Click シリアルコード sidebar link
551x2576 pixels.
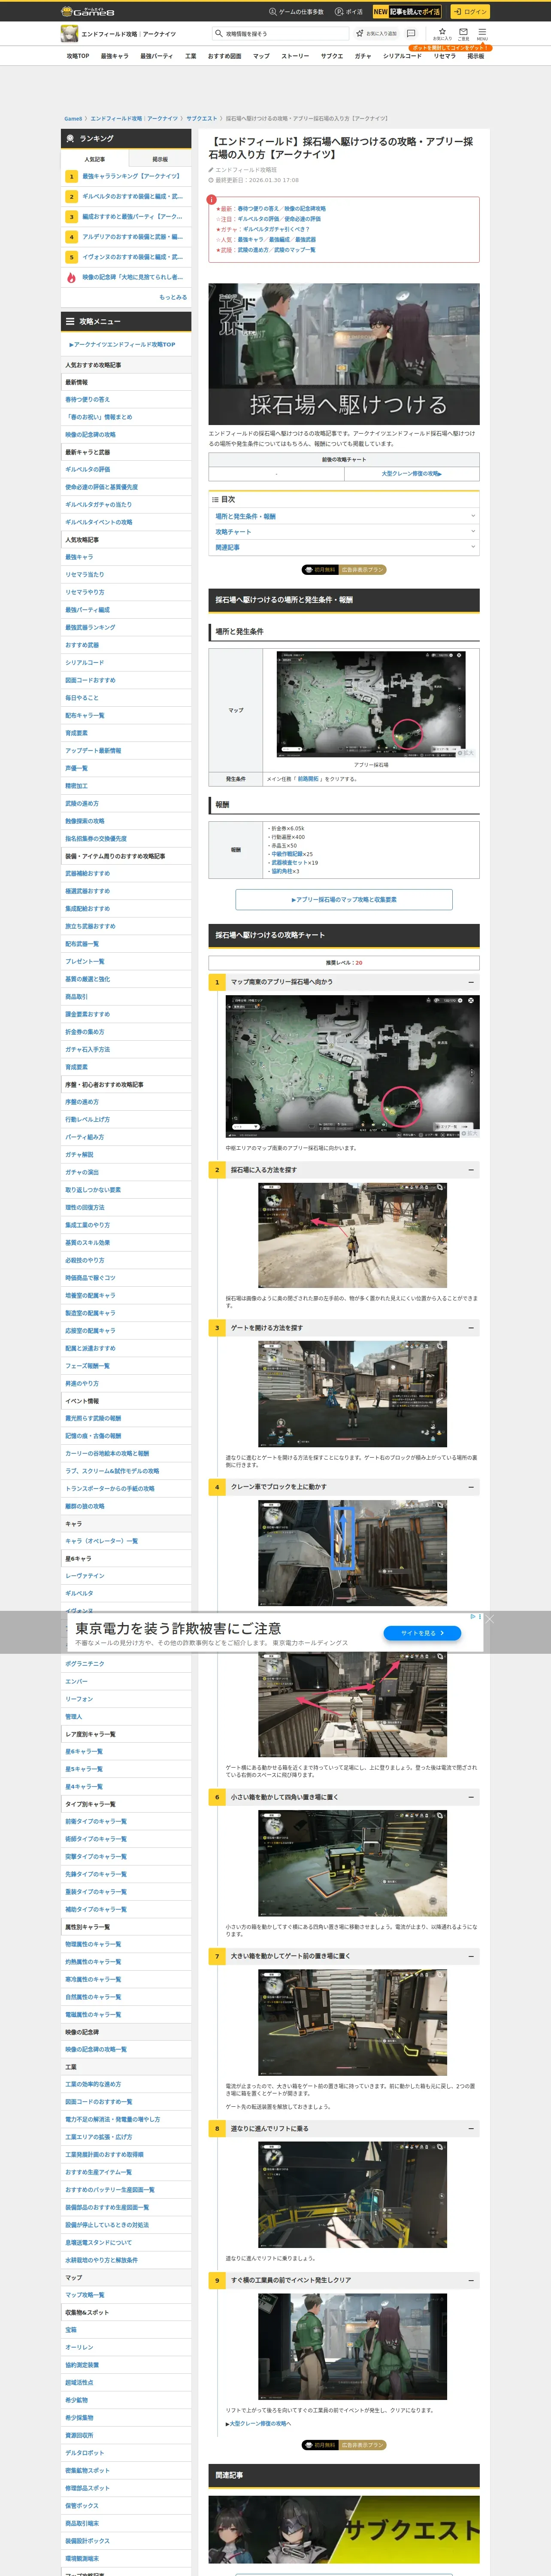[85, 663]
